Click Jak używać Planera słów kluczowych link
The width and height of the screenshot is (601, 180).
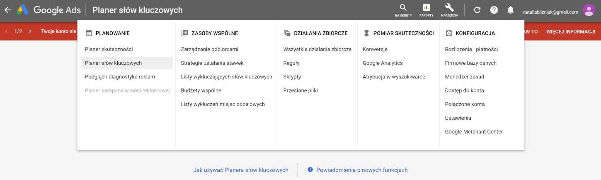pyautogui.click(x=240, y=170)
